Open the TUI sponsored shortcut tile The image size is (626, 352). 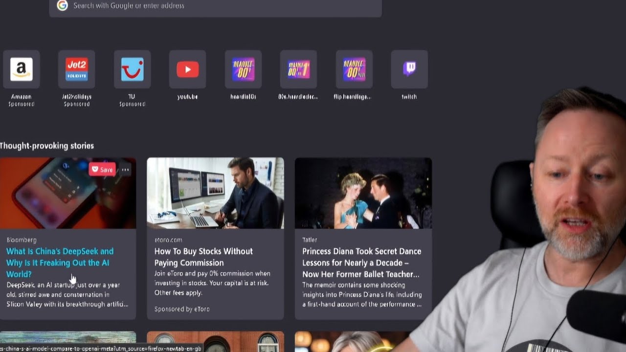tap(132, 69)
